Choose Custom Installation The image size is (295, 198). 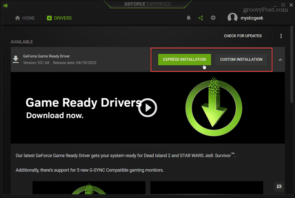[241, 59]
